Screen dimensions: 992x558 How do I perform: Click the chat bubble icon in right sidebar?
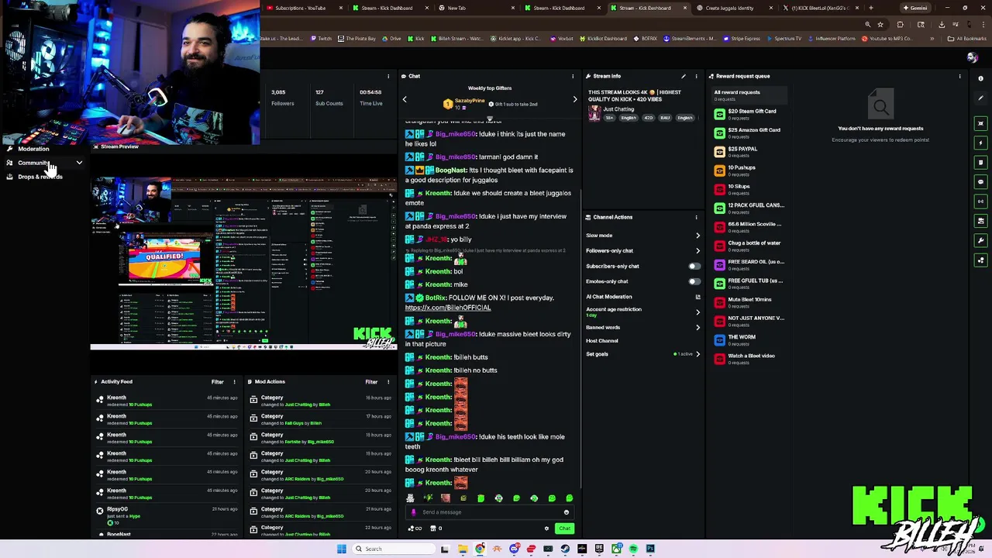(x=980, y=182)
